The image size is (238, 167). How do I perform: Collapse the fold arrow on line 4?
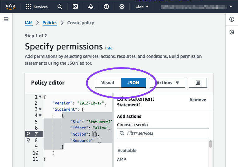point(40,115)
